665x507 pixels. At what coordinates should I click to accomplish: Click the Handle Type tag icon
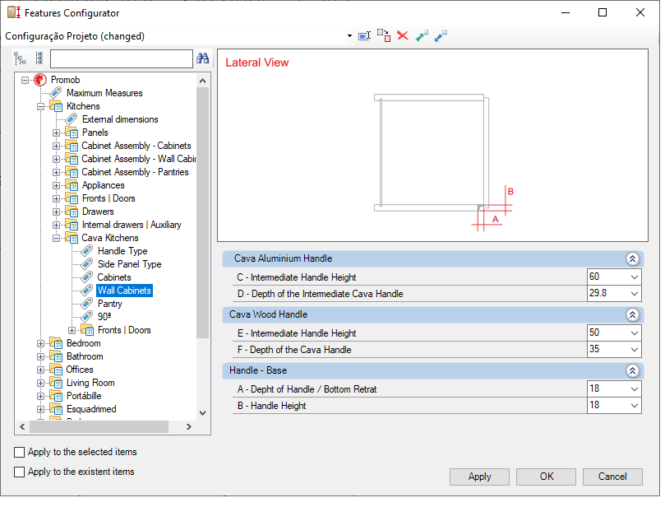pyautogui.click(x=87, y=250)
